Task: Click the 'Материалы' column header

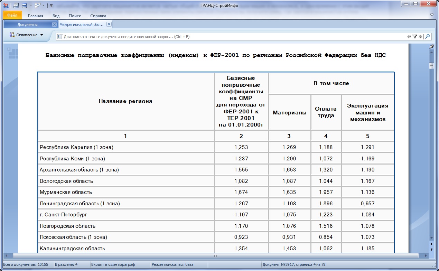Action: tap(290, 112)
